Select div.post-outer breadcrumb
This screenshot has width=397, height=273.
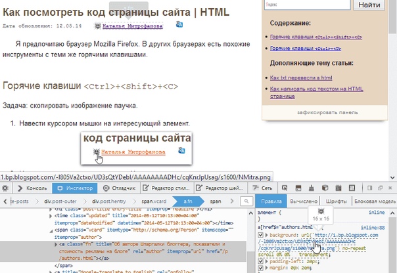(x=60, y=201)
